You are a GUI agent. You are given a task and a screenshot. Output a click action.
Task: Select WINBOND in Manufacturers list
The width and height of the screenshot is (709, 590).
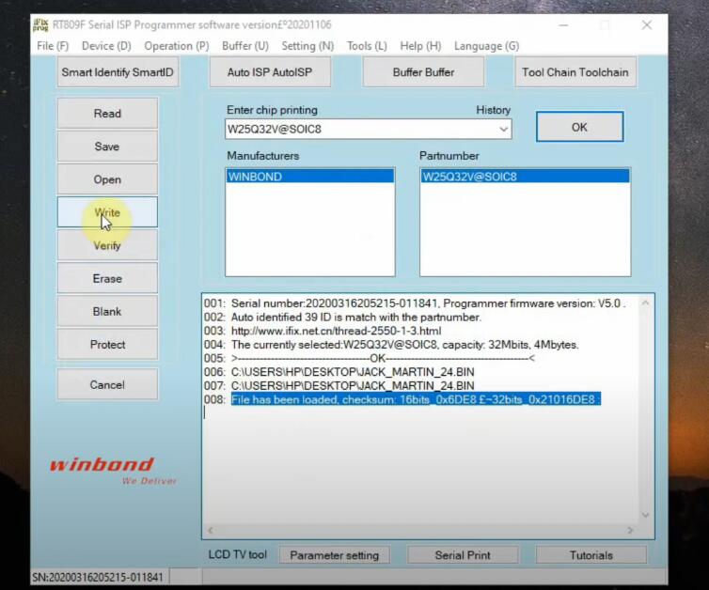pos(310,177)
